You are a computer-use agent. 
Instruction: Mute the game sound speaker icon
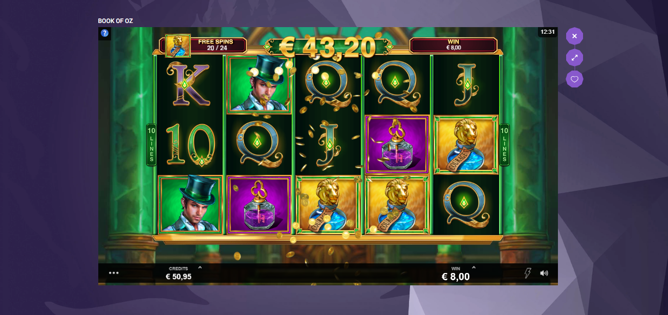click(x=544, y=273)
